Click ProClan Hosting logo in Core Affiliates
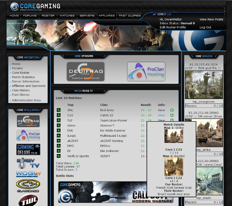Screen dimensions: 232x206 tap(28, 135)
